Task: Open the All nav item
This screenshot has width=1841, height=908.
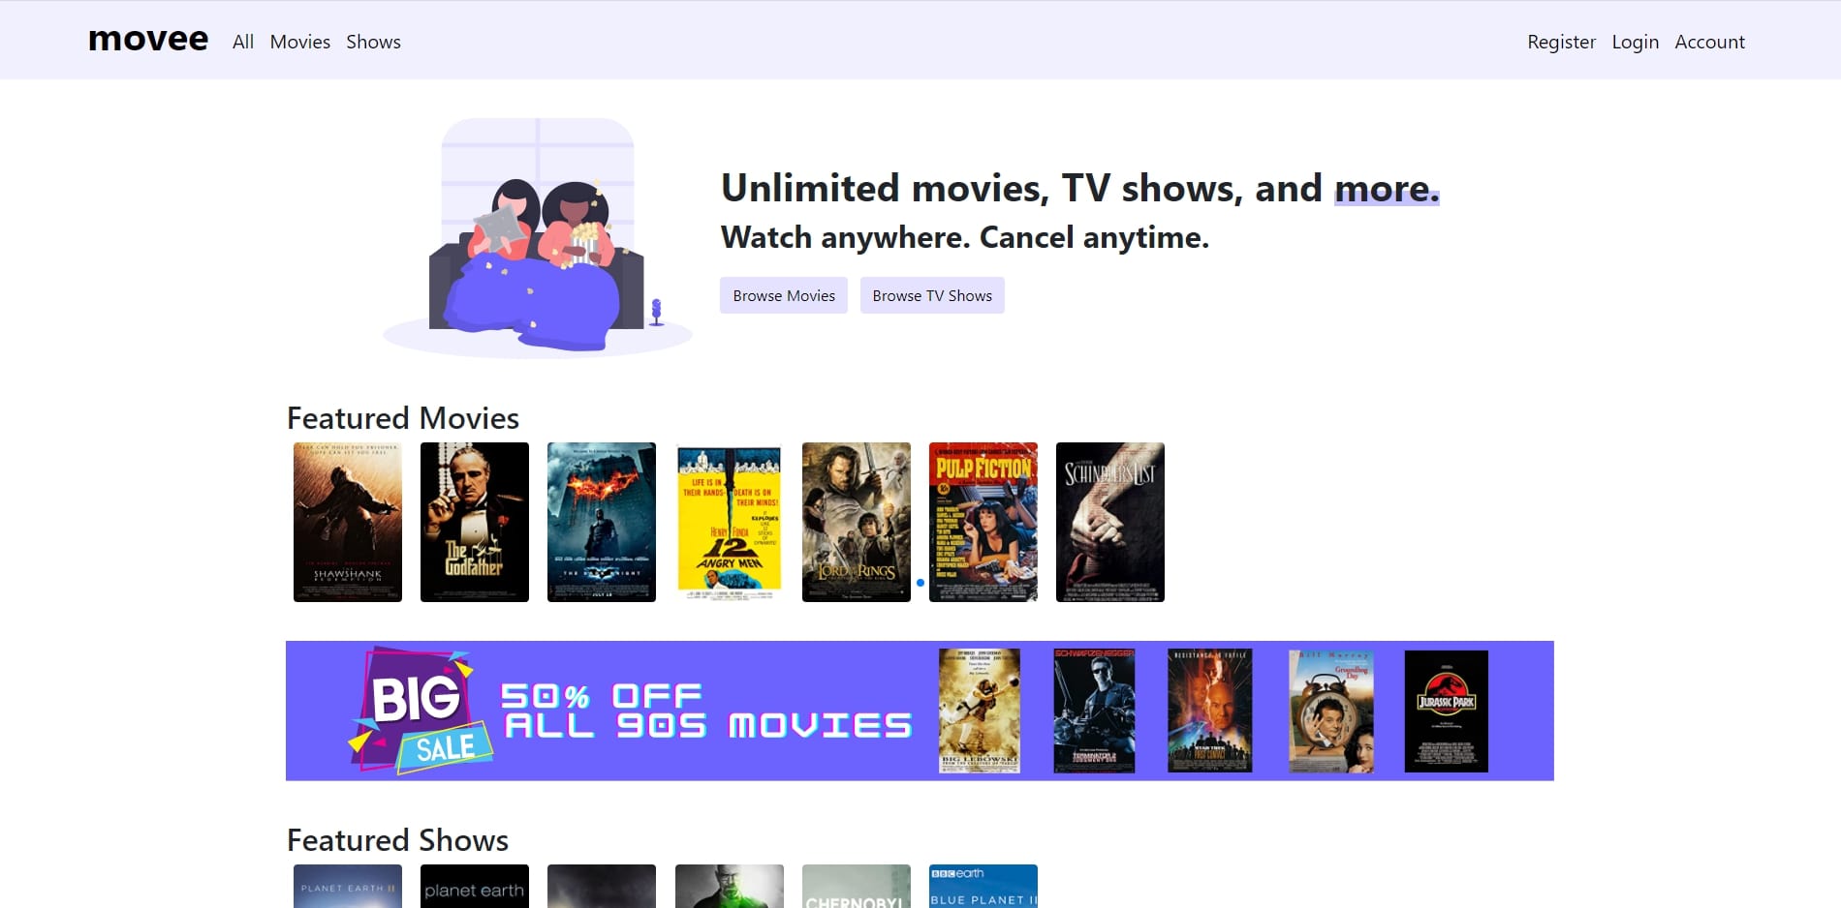Action: tap(243, 42)
